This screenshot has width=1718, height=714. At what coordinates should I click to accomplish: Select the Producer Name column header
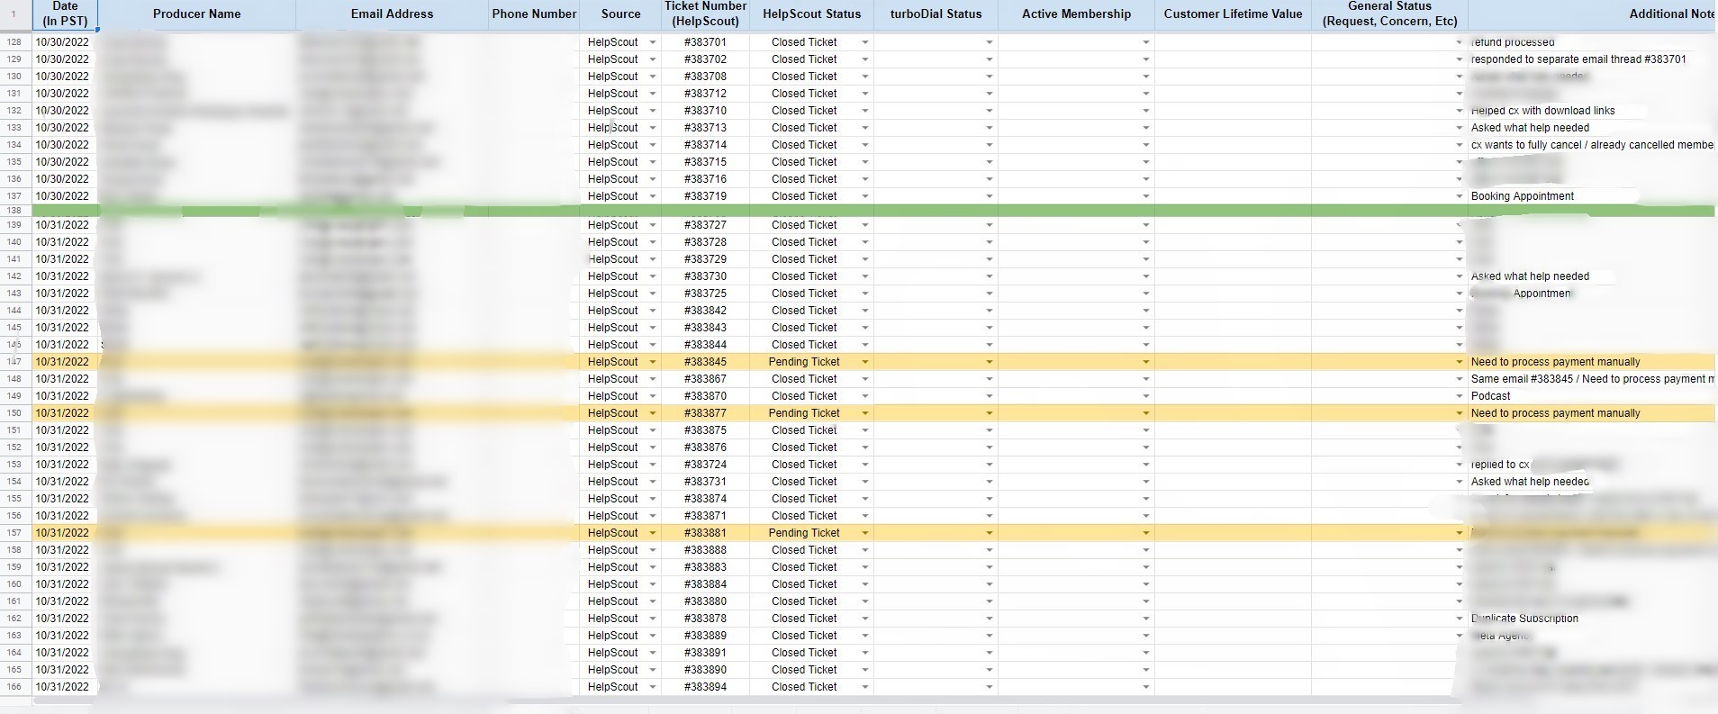click(x=197, y=14)
